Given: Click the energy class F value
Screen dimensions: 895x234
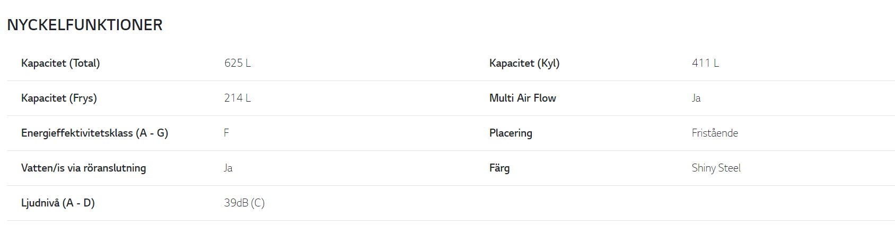Looking at the screenshot, I should [226, 133].
